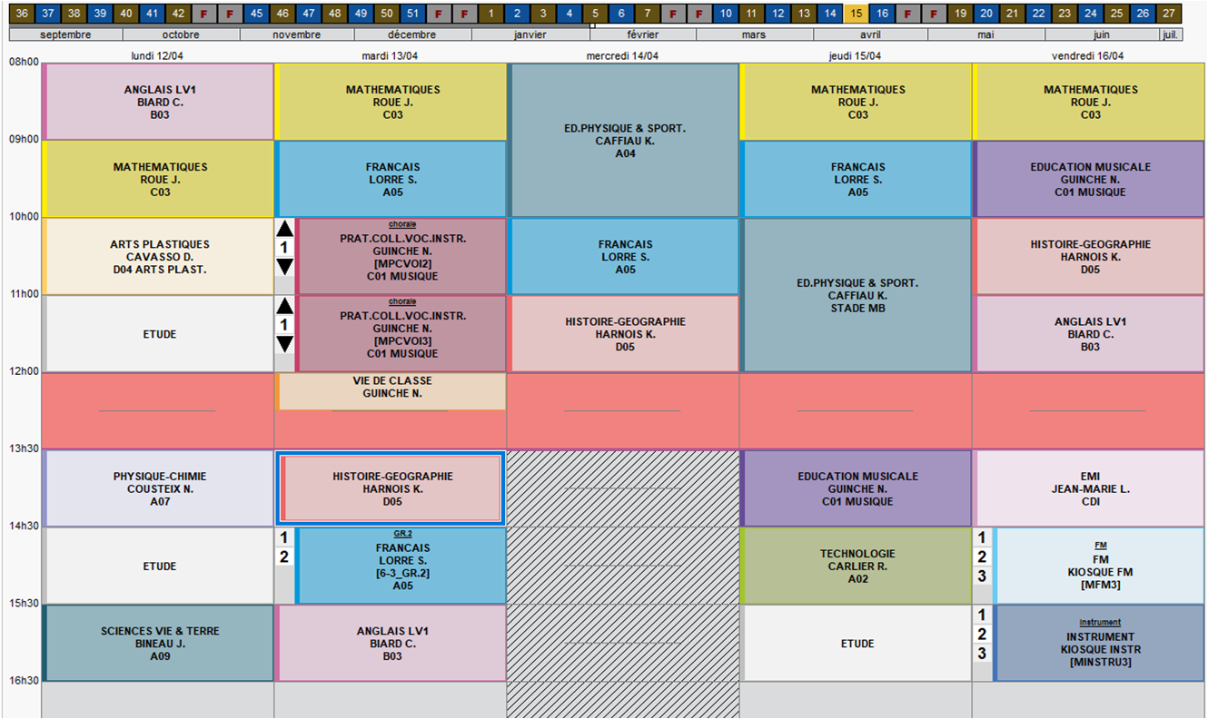Open the underlined chorale label on the MPCVOI2 course

click(x=402, y=224)
